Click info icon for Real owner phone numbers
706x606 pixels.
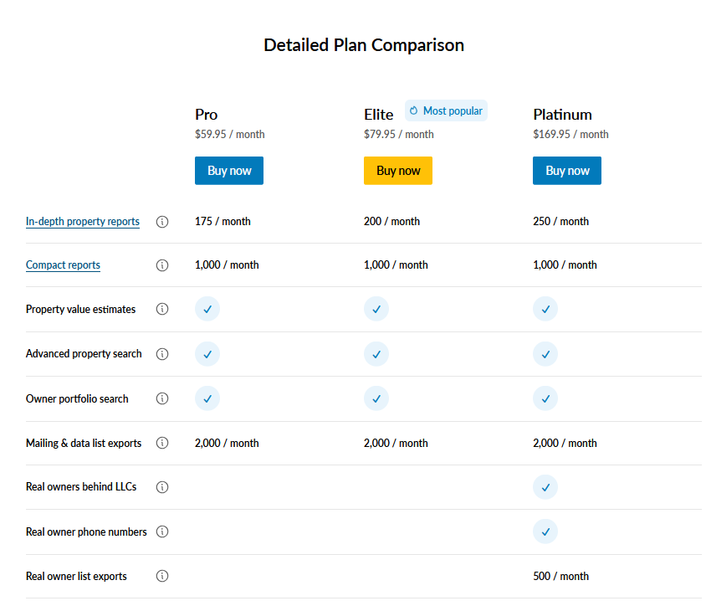(x=162, y=532)
